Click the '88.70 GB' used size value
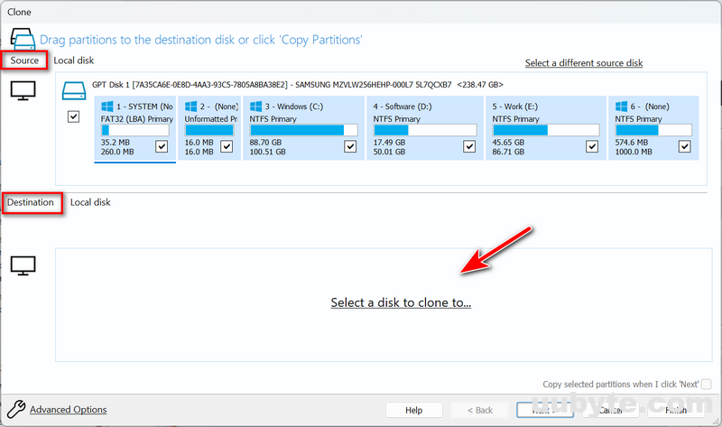 265,143
